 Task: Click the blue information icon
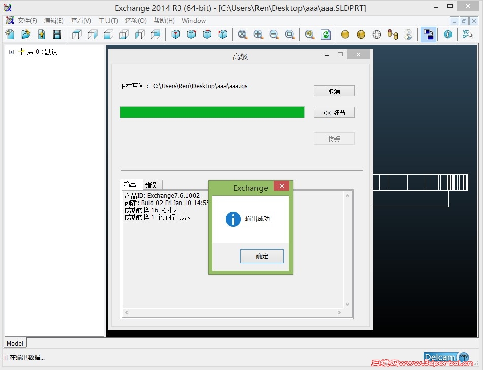coord(448,34)
